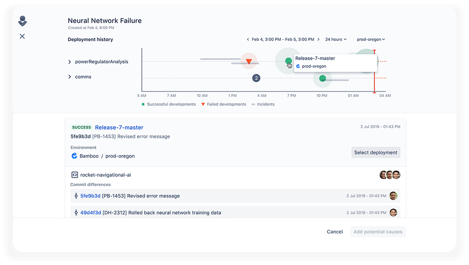The image size is (469, 265).
Task: Click the green success badge labeled SUCCESS
Action: [x=81, y=127]
